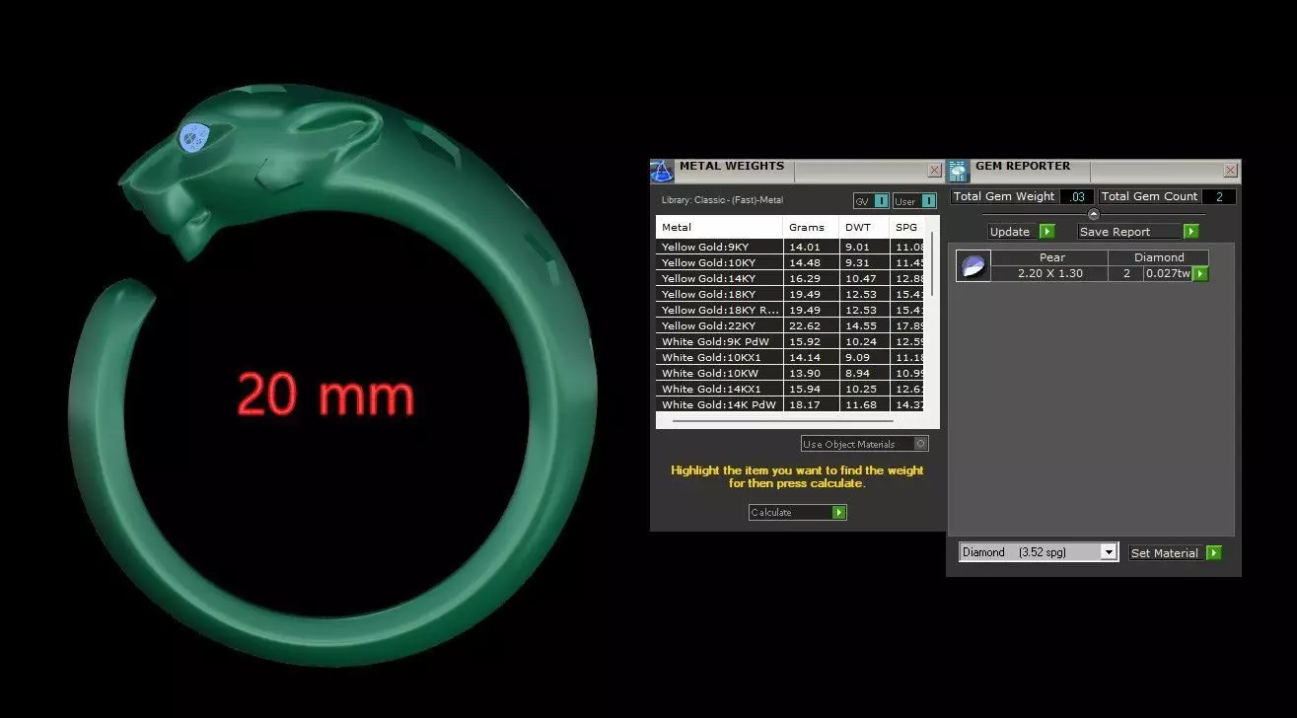Screen dimensions: 1297x718
Task: Select the Yellow Gold:9KY row
Action: [790, 247]
